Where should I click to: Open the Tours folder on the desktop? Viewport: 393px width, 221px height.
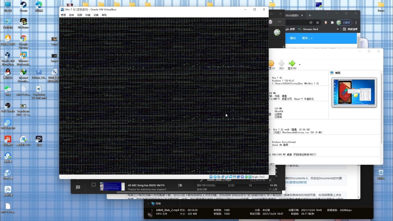[x=381, y=6]
